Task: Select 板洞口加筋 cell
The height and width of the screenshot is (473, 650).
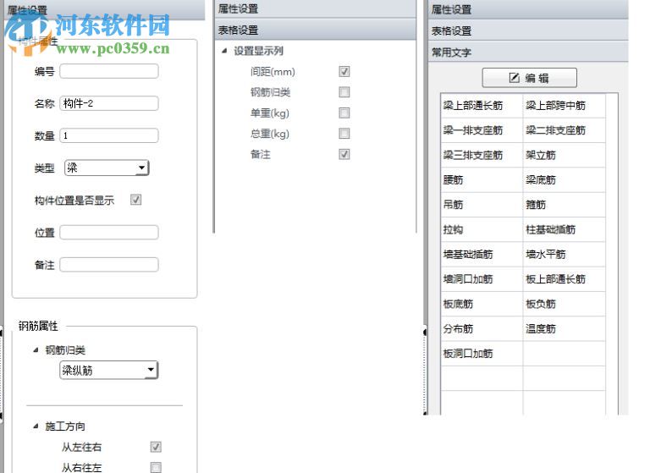Action: (482, 354)
